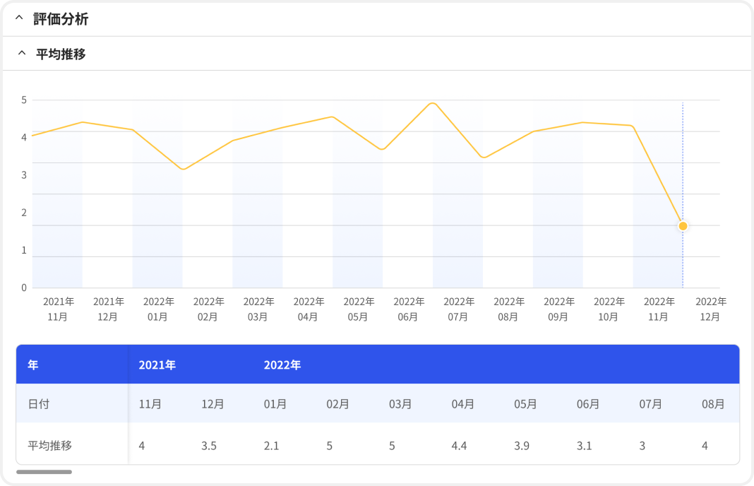This screenshot has height=486, width=754.
Task: Select the 08月 date cell in table
Action: pyautogui.click(x=713, y=405)
